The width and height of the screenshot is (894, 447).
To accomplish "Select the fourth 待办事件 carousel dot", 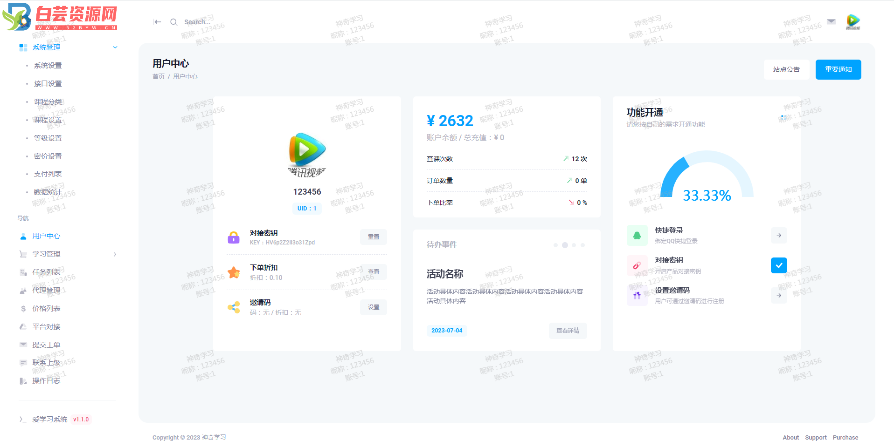I will tap(582, 245).
